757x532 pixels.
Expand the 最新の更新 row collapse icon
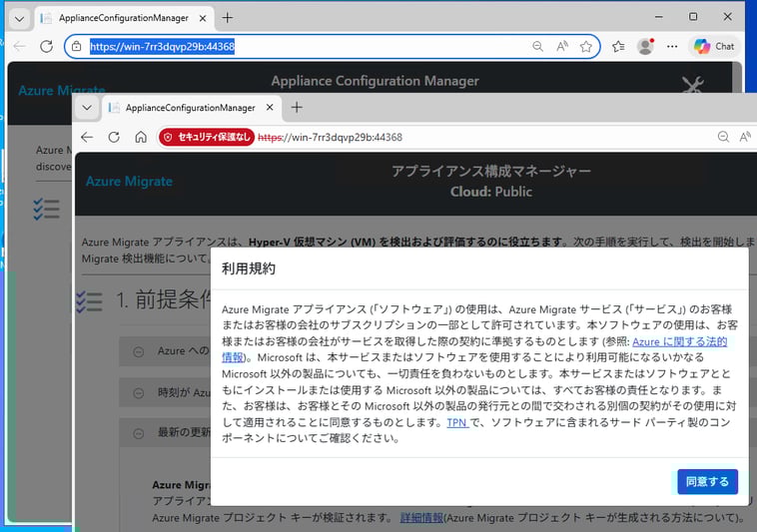coord(139,433)
